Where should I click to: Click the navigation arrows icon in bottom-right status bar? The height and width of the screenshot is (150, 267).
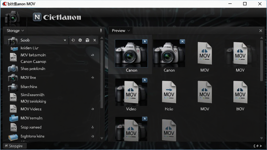click(x=257, y=146)
